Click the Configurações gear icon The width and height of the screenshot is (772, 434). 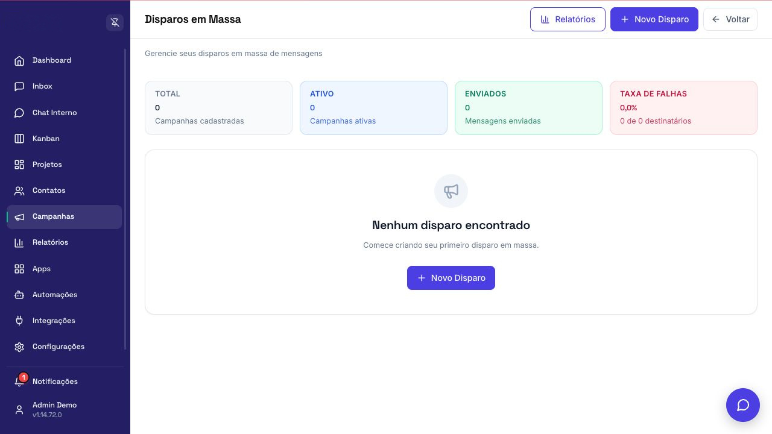19,347
